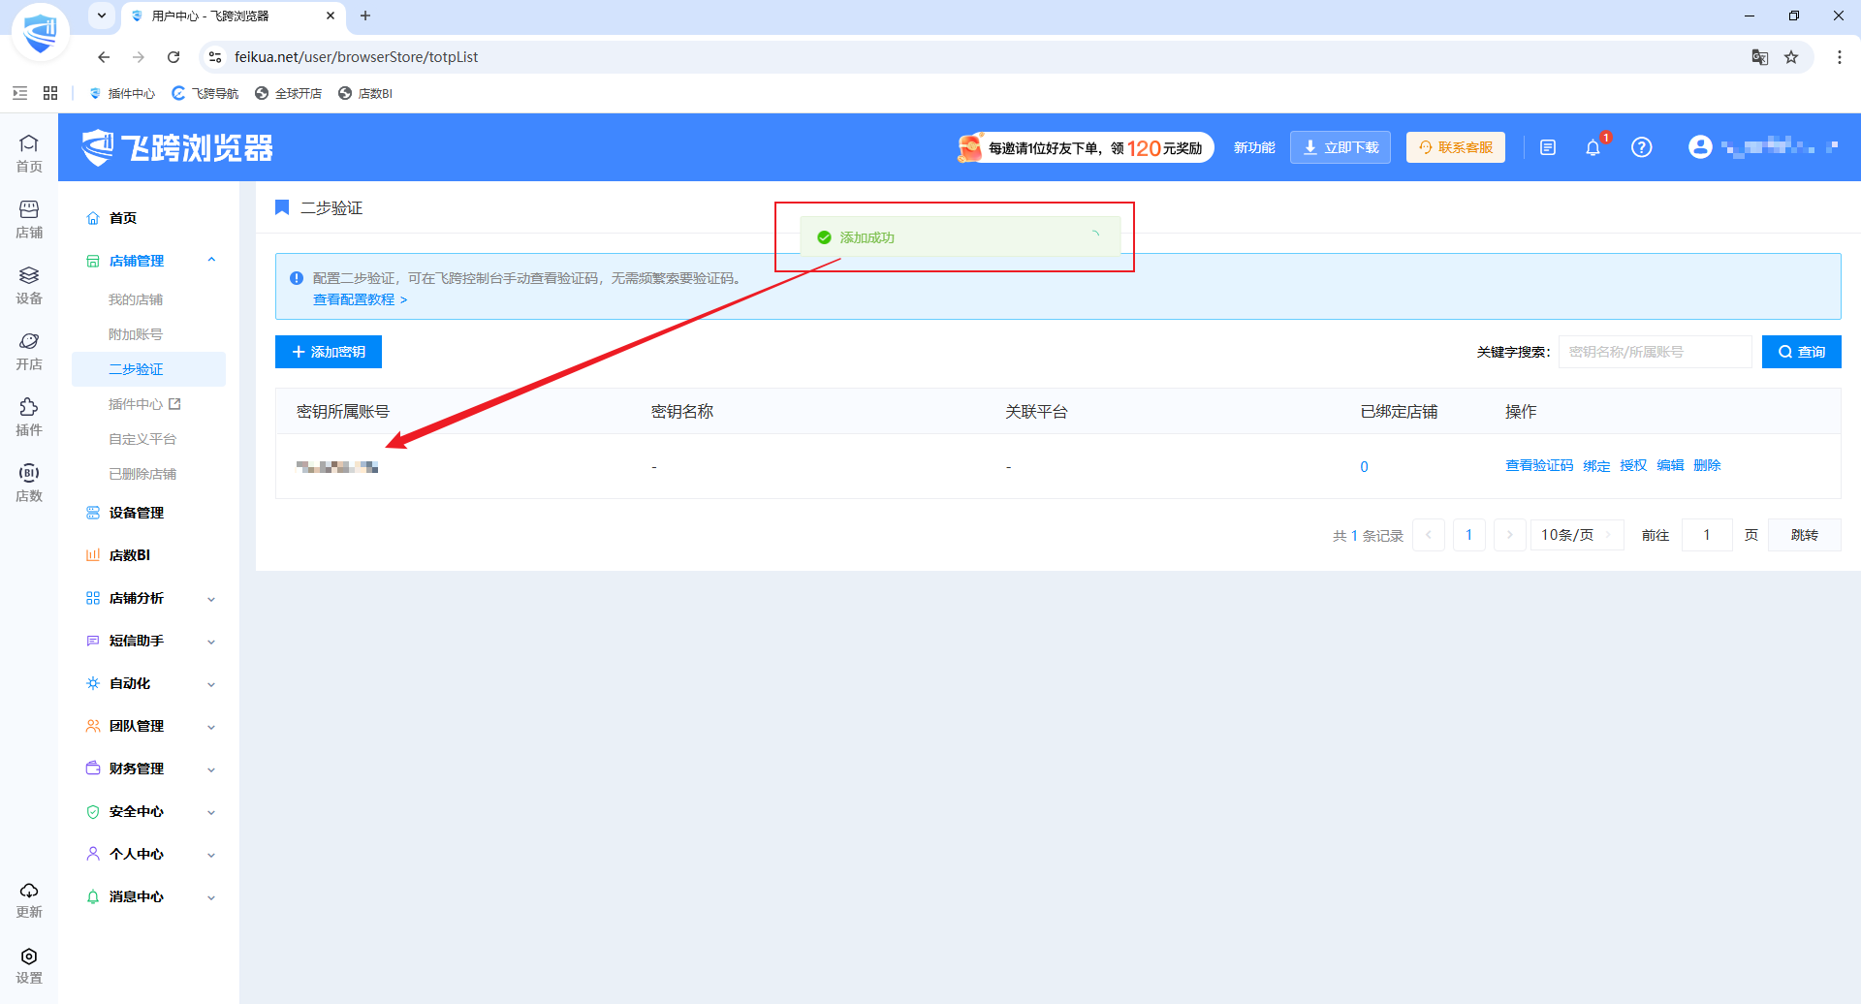
Task: Open the 10条/页 page size dropdown
Action: 1577,535
